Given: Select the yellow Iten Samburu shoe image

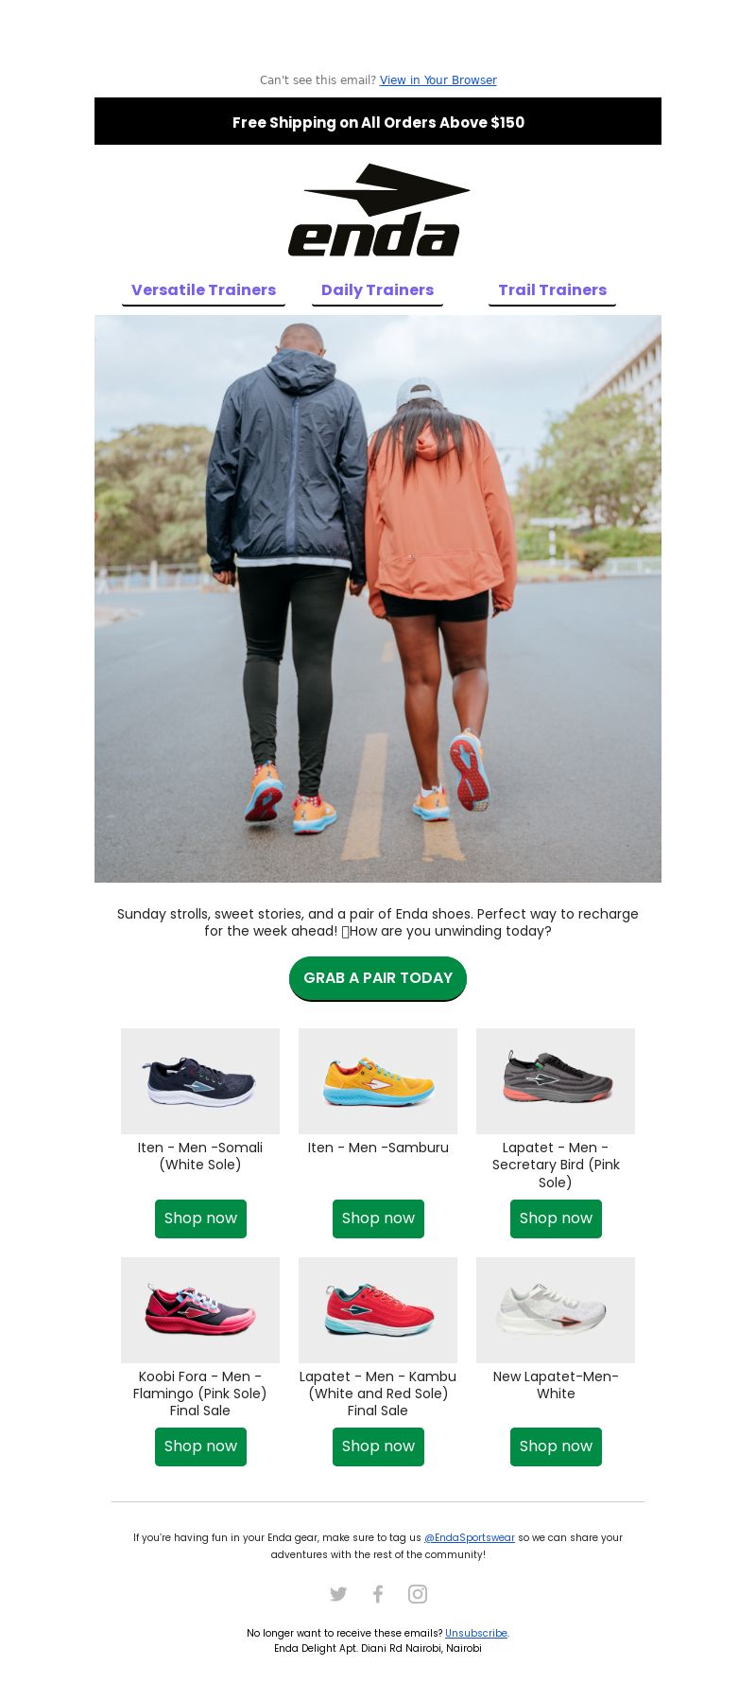Looking at the screenshot, I should pyautogui.click(x=378, y=1081).
